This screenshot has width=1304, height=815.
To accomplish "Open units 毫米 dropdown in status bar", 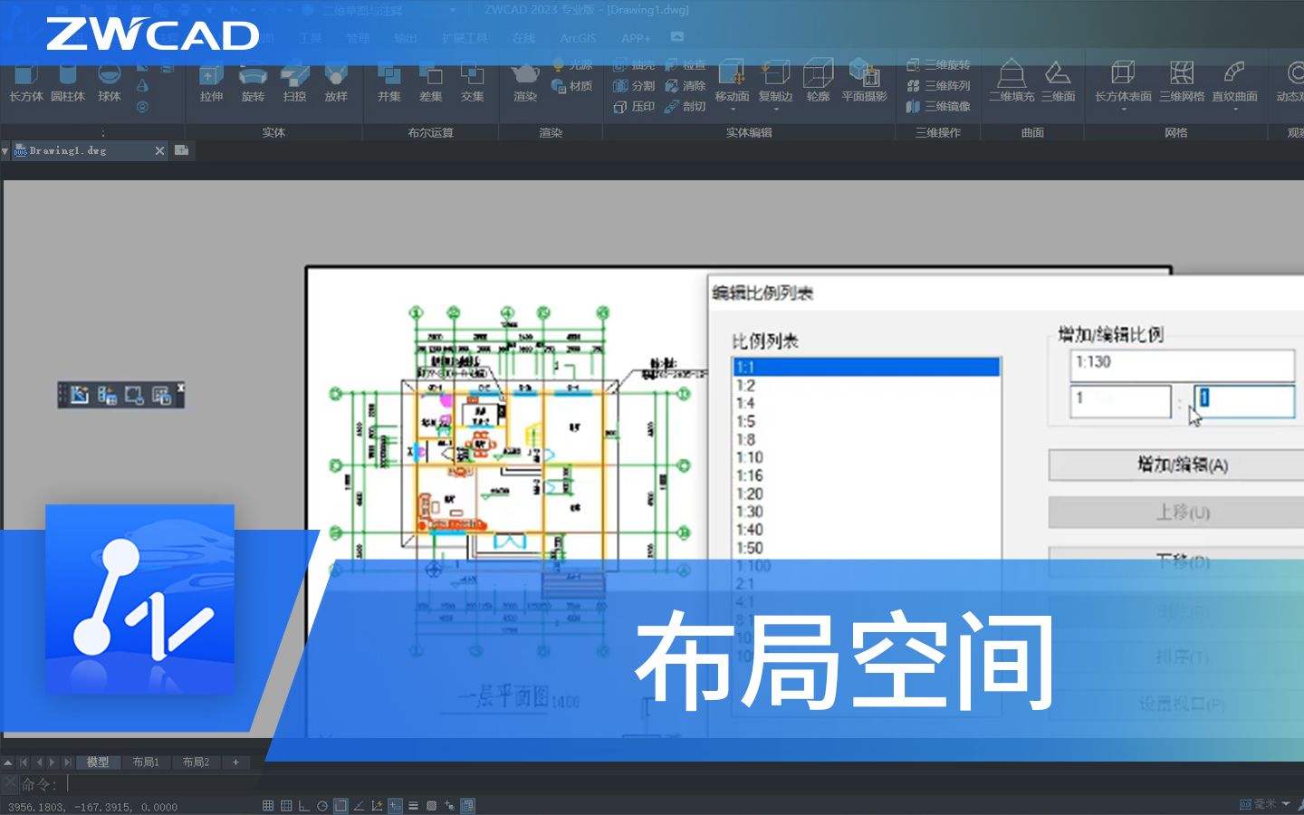I will pos(1286,804).
